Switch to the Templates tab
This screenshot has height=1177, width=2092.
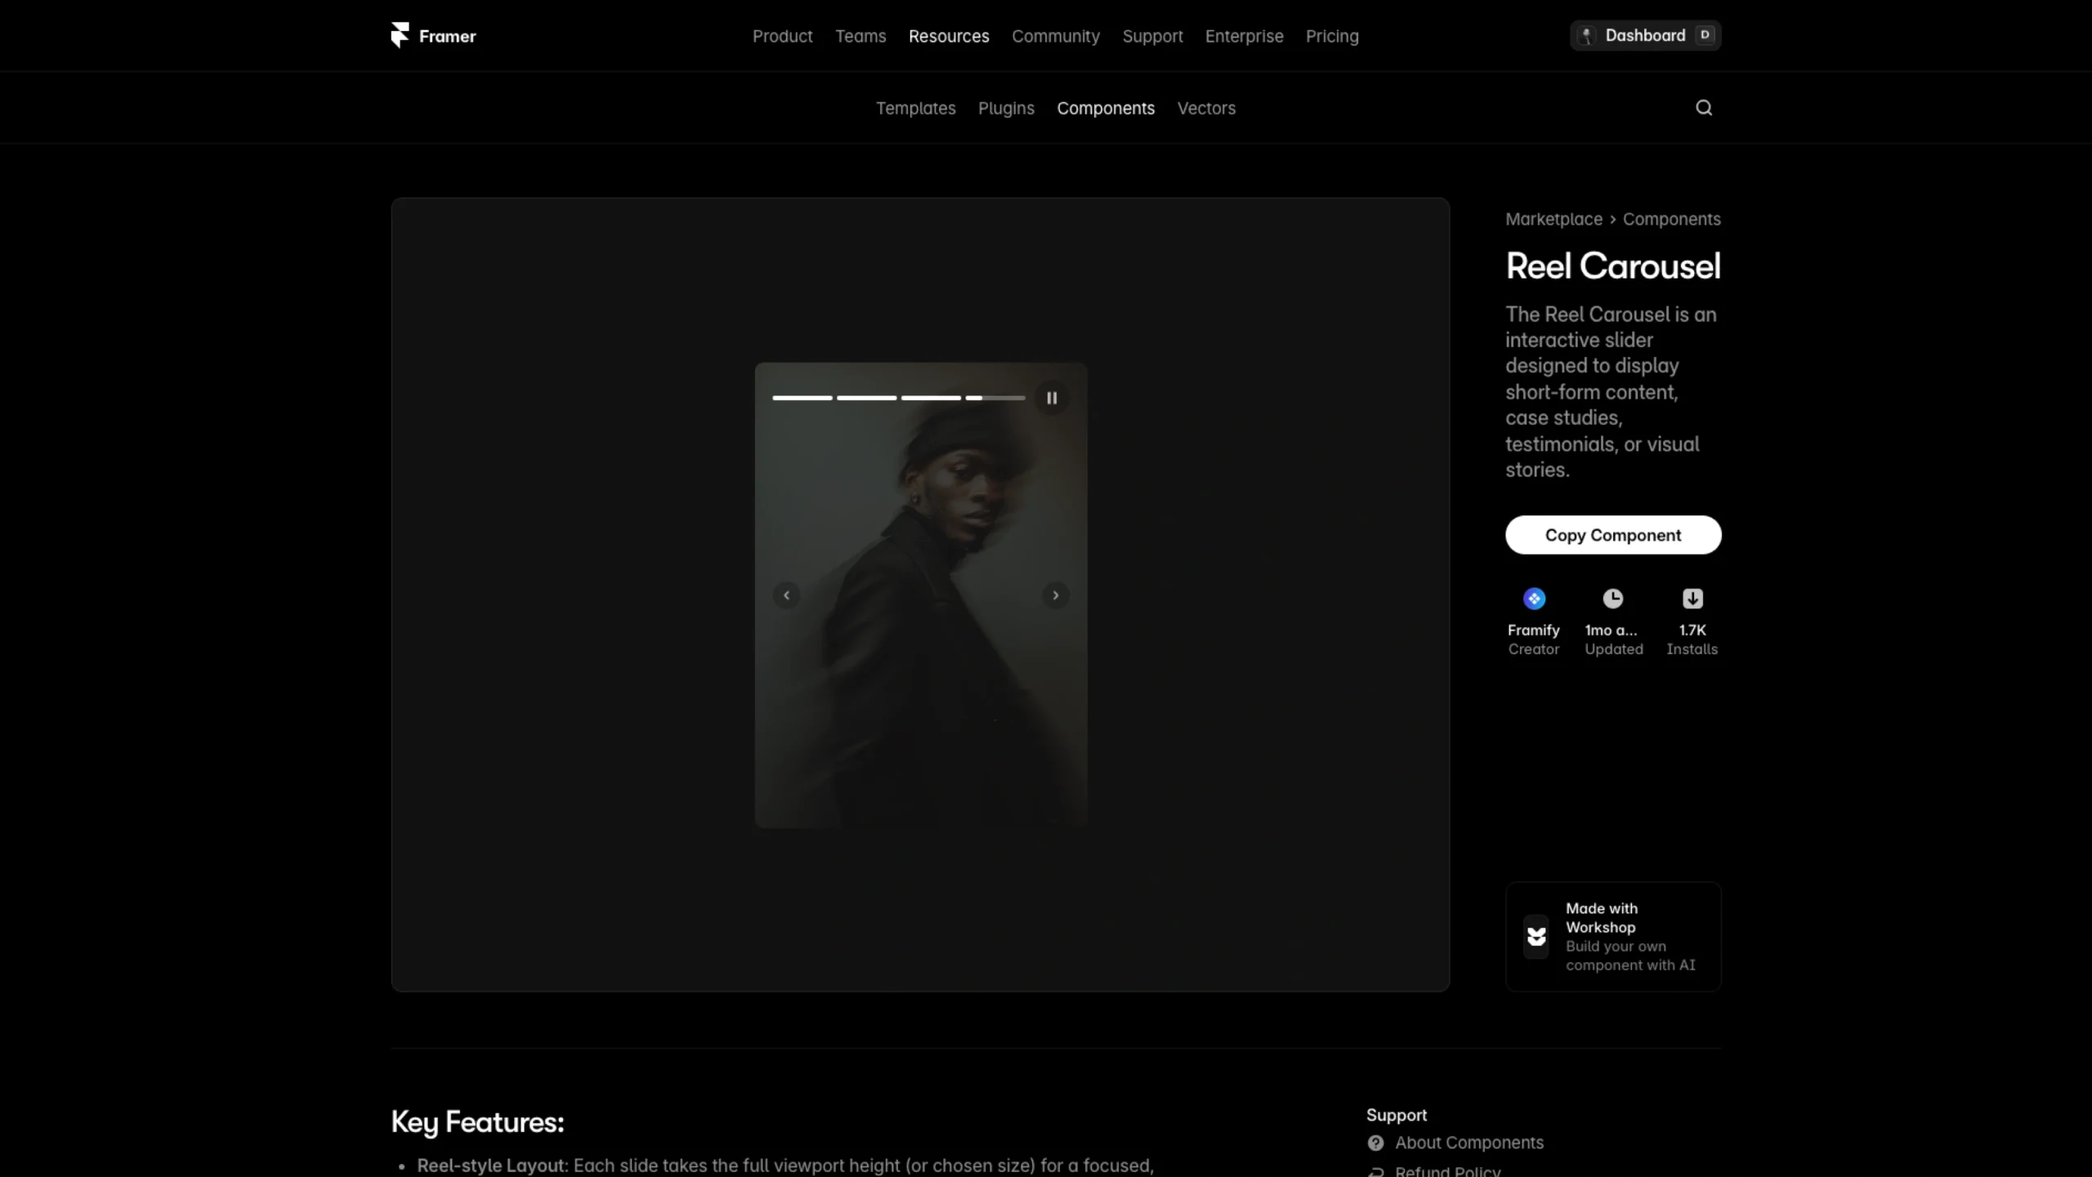pyautogui.click(x=915, y=108)
